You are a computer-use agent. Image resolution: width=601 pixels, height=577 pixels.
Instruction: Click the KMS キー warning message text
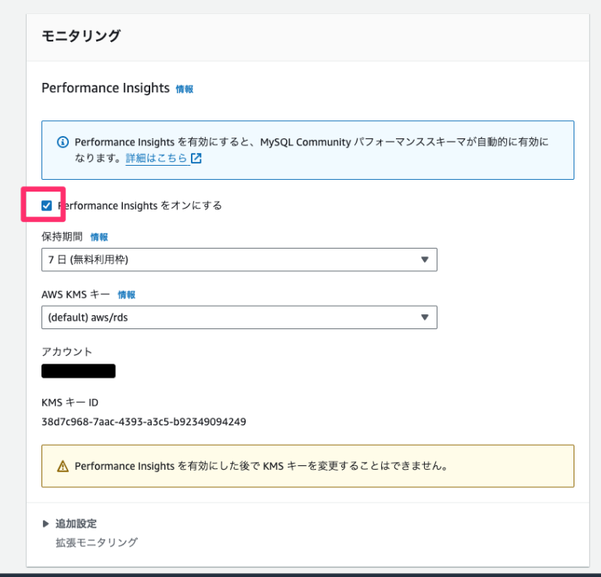point(261,466)
